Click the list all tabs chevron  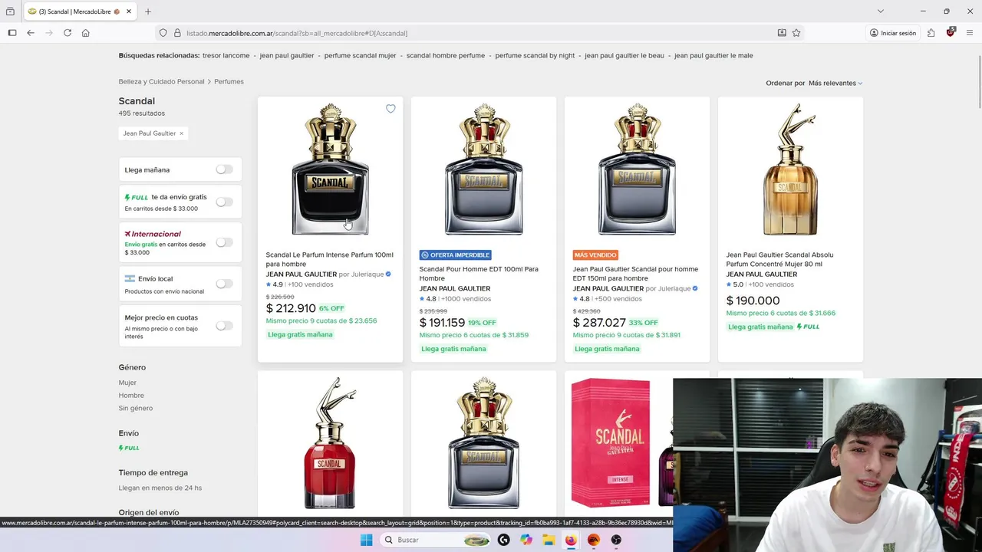pyautogui.click(x=881, y=11)
